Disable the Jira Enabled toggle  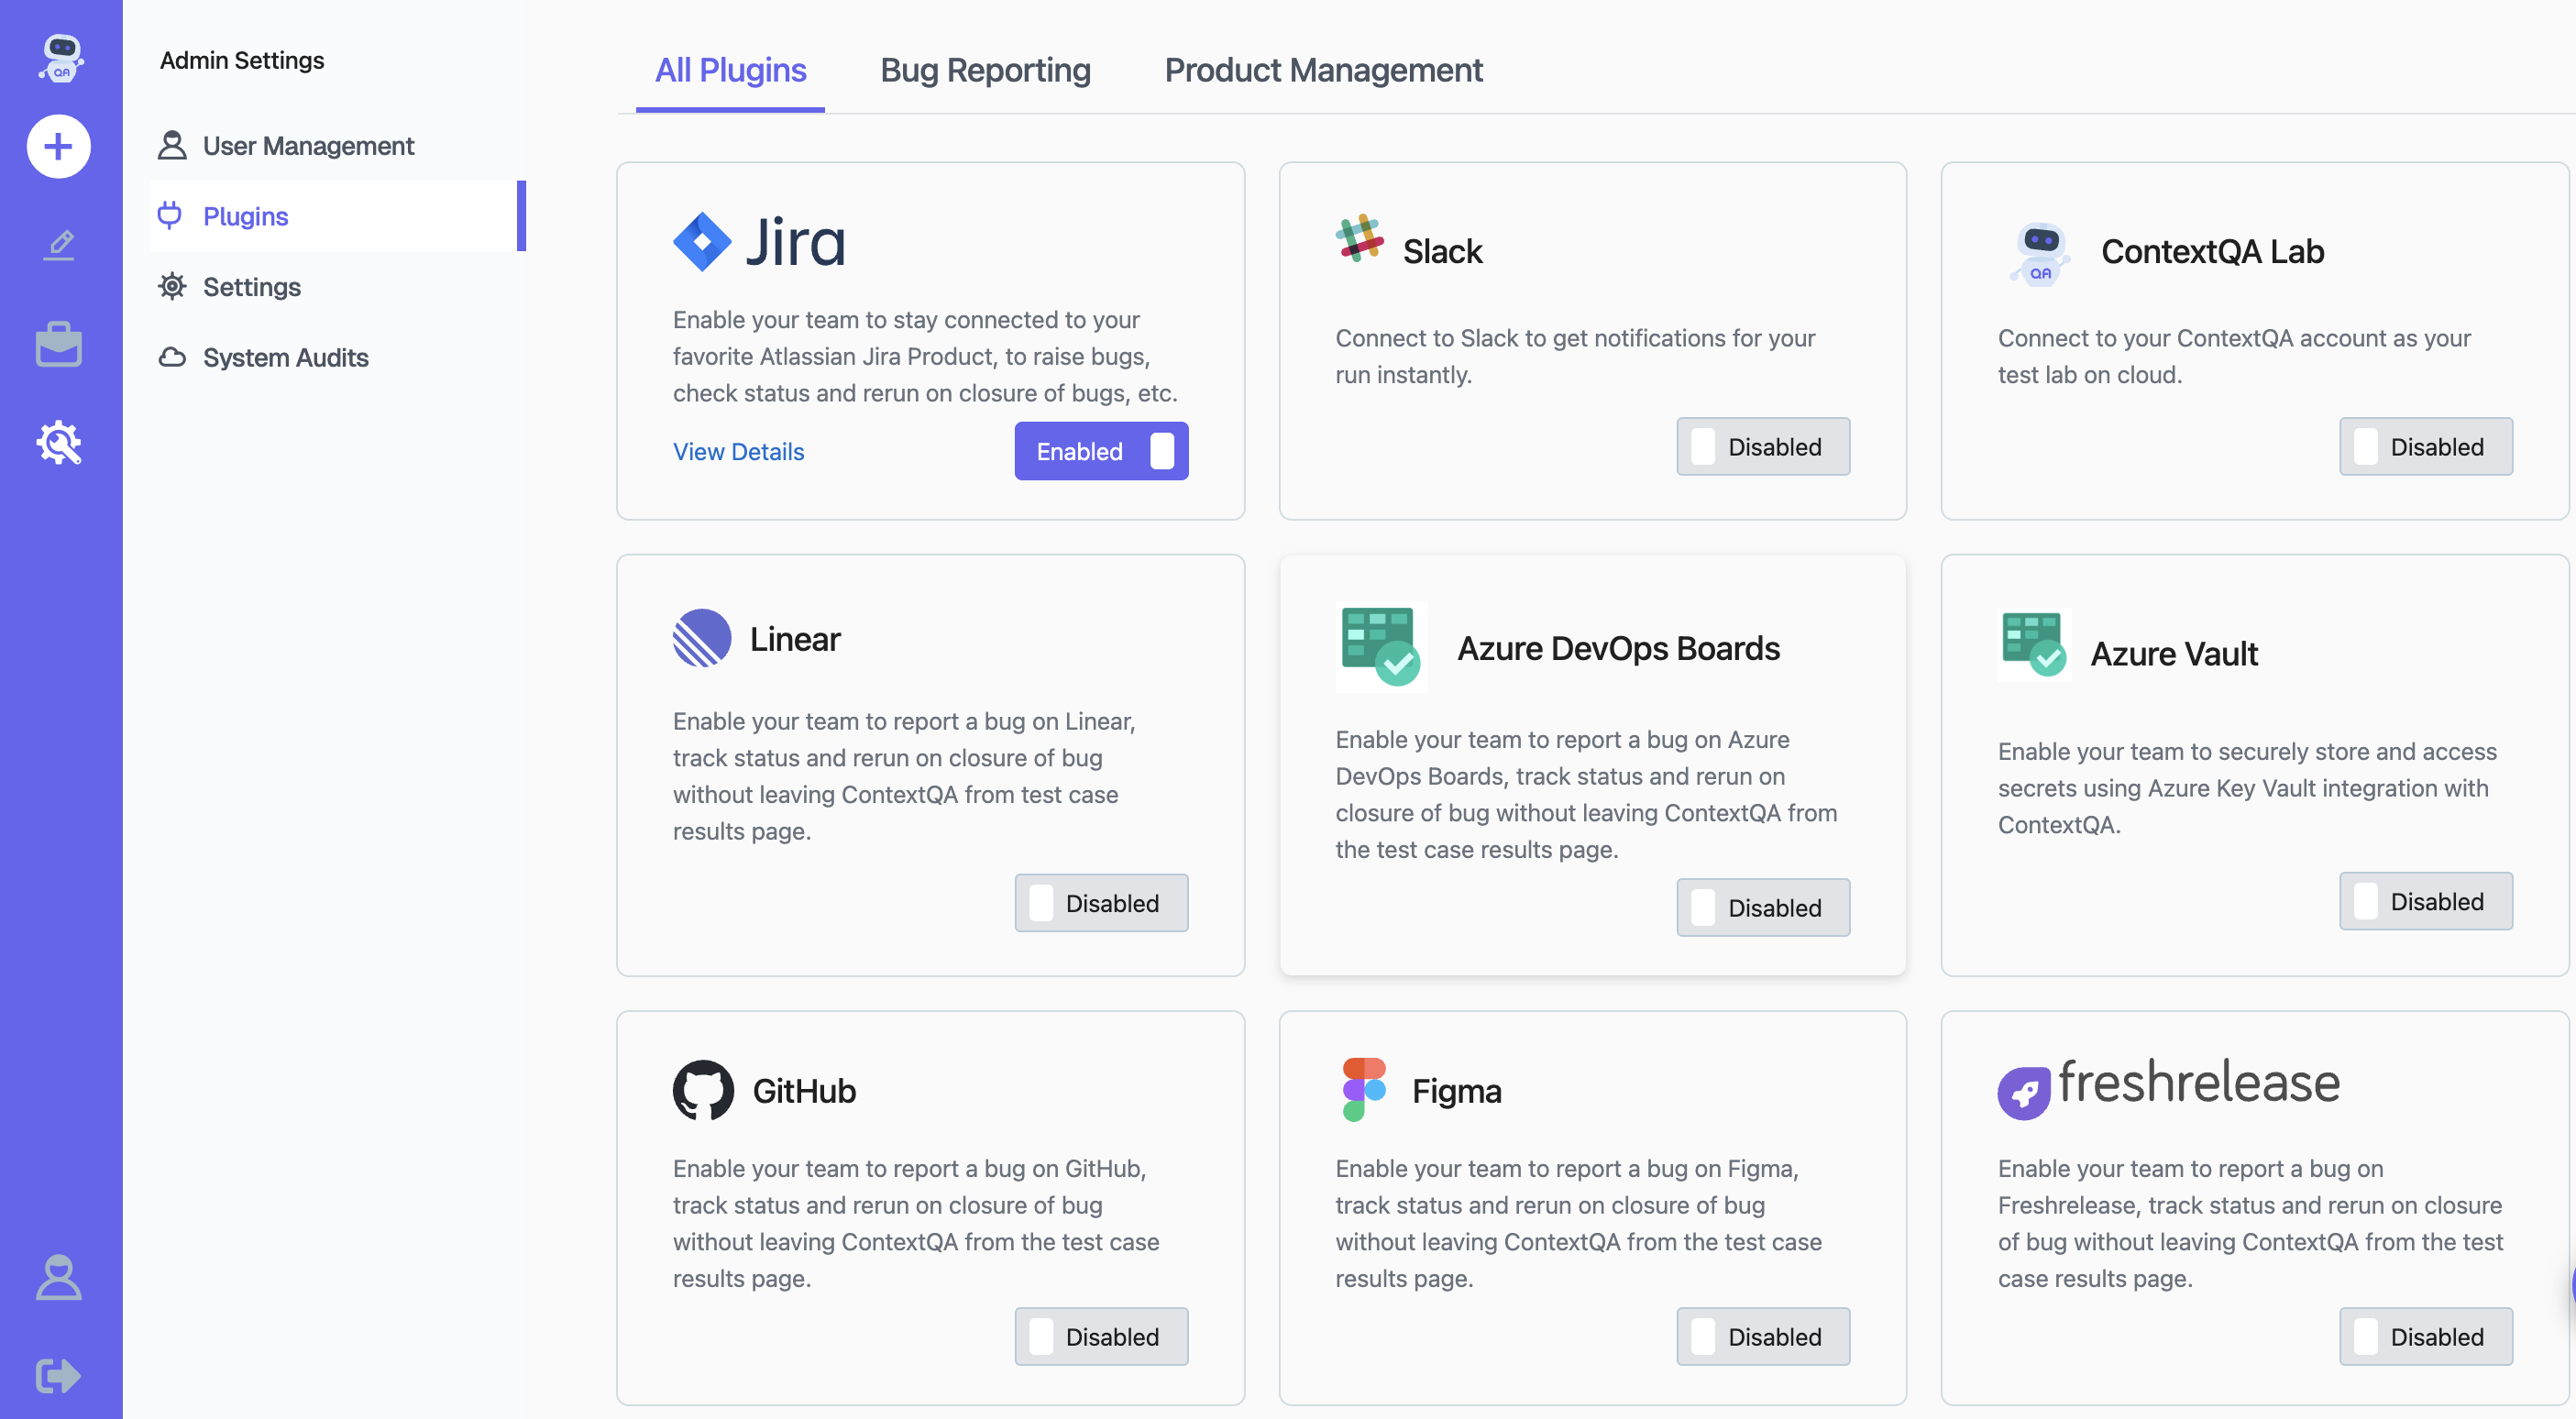coord(1101,451)
